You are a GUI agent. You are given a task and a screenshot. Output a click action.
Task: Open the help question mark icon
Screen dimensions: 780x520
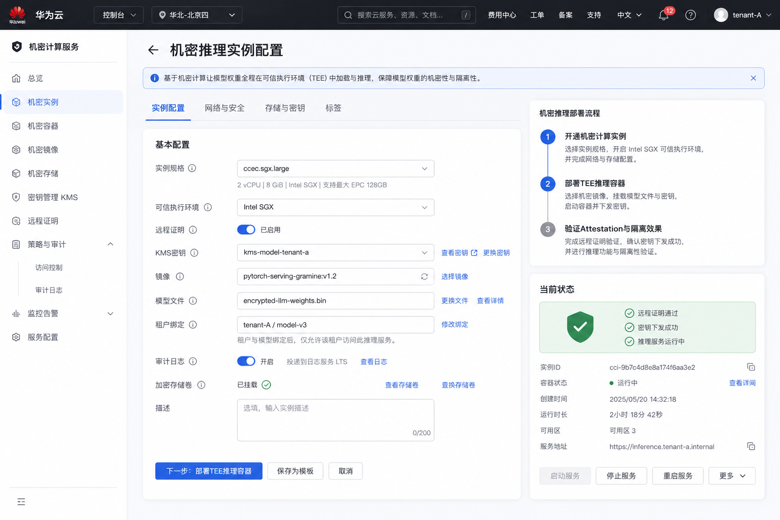pos(691,15)
